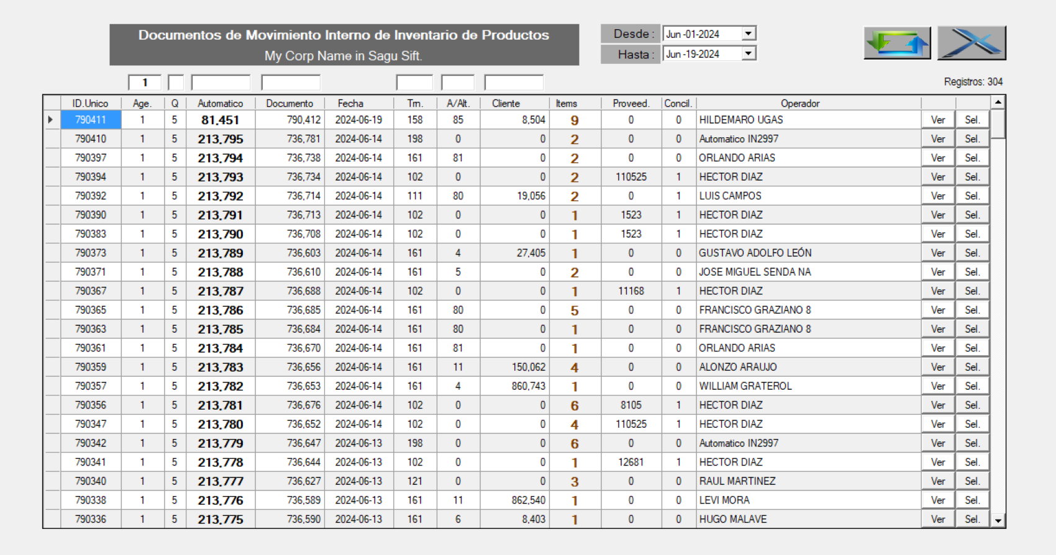Click the Automatico column header

pyautogui.click(x=220, y=104)
